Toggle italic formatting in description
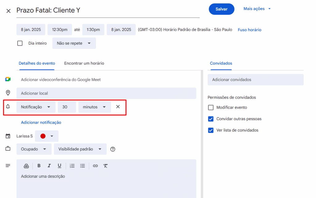316x198 pixels. pos(49,166)
